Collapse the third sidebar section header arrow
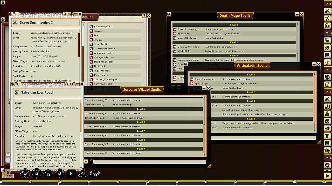Viewport: 332px width, 186px height. [327, 70]
